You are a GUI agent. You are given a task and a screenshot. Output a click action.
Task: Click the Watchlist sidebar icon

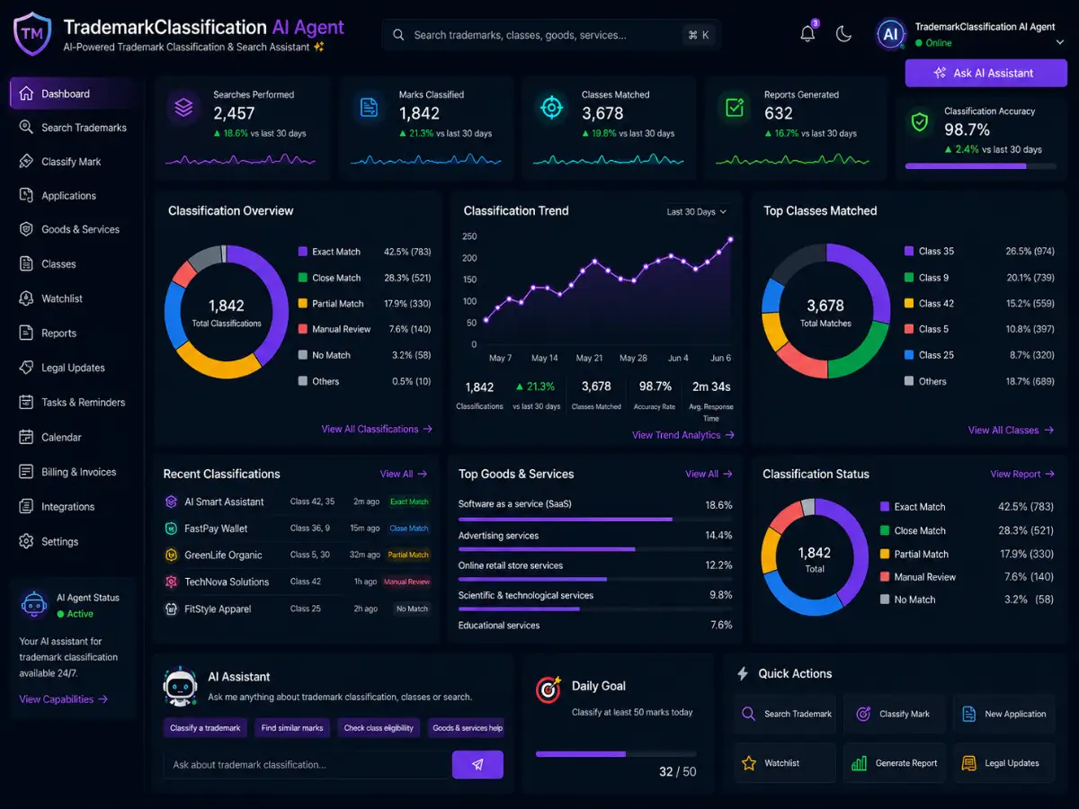tap(25, 298)
